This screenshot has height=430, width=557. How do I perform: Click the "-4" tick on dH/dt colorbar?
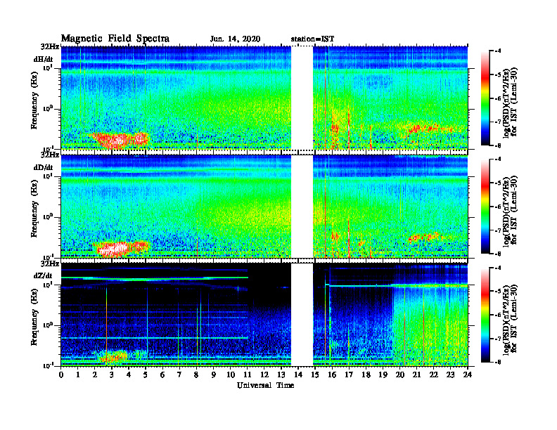[x=497, y=51]
